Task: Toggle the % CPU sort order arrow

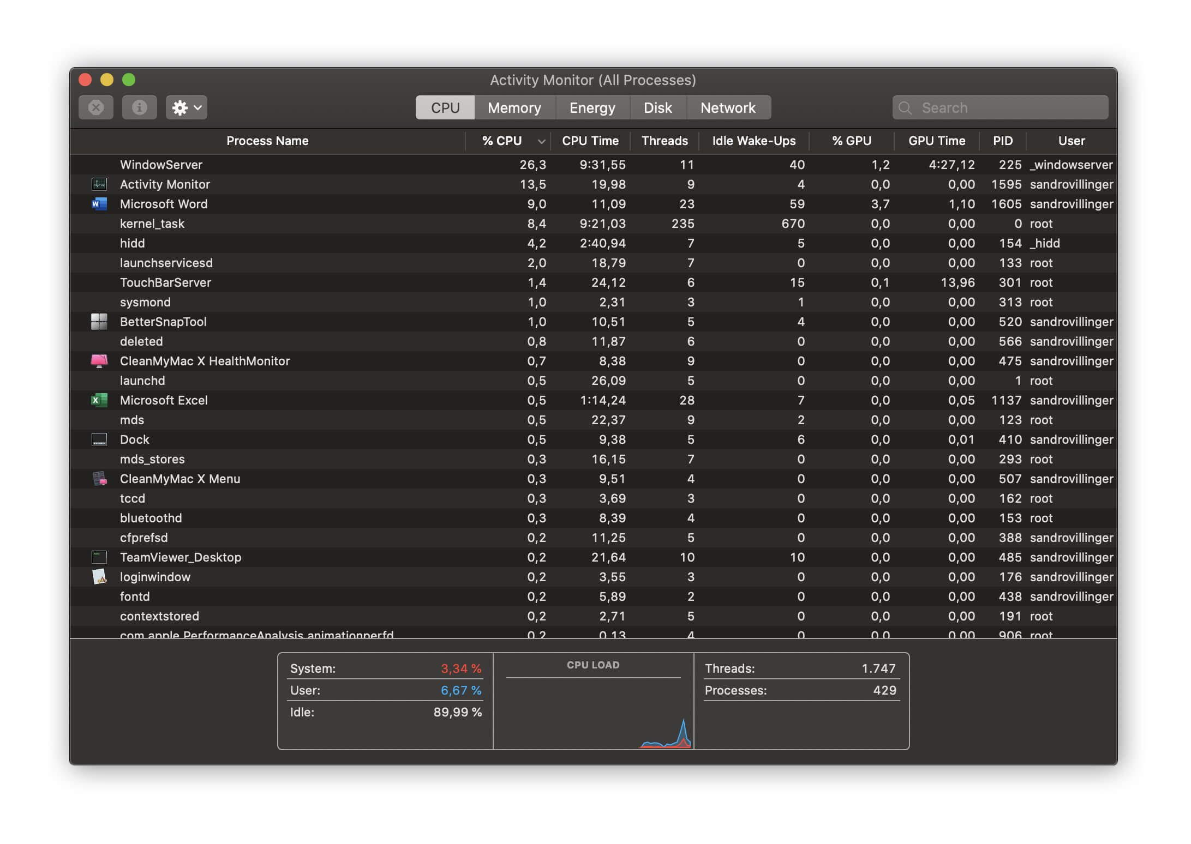Action: point(541,142)
